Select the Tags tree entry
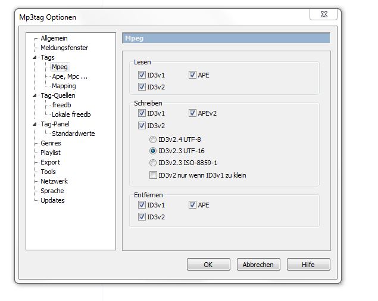Image resolution: width=378 pixels, height=301 pixels. point(48,57)
